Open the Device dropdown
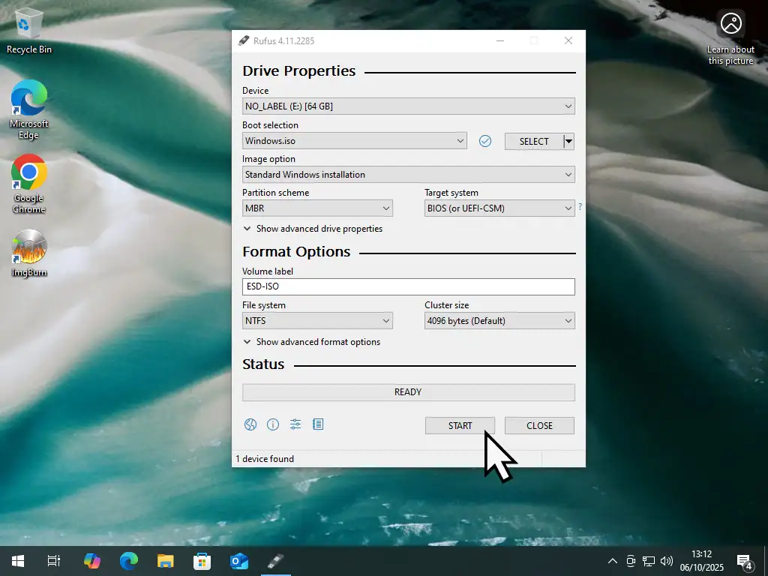 pos(408,106)
